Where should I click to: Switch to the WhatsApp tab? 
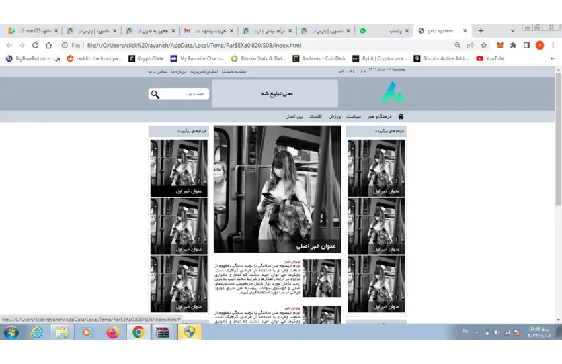tap(385, 31)
